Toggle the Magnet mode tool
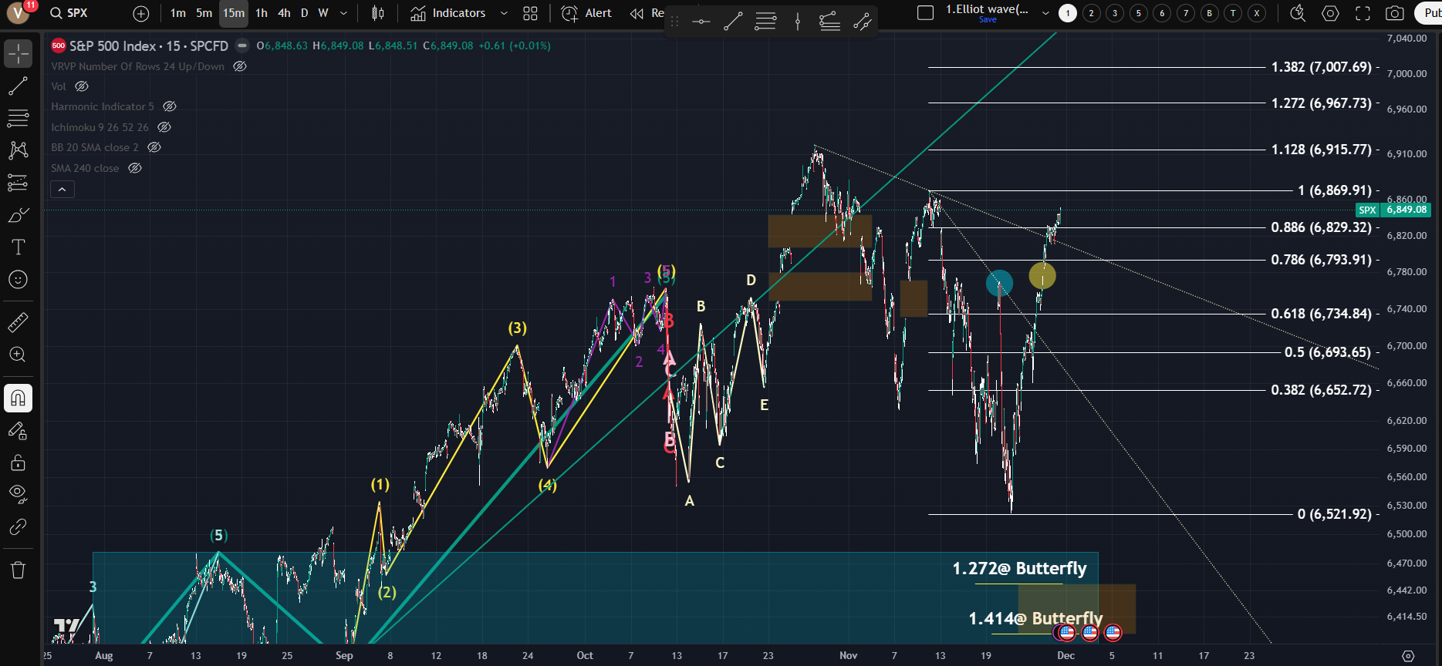 click(x=18, y=398)
